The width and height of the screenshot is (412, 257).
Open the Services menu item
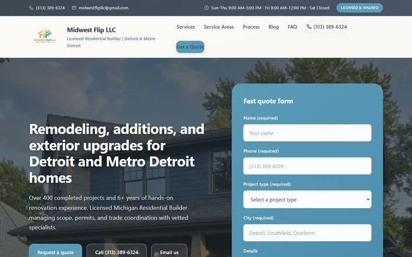(186, 27)
